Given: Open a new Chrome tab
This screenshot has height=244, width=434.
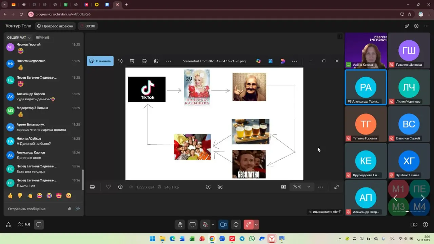Looking at the screenshot, I should [126, 5].
